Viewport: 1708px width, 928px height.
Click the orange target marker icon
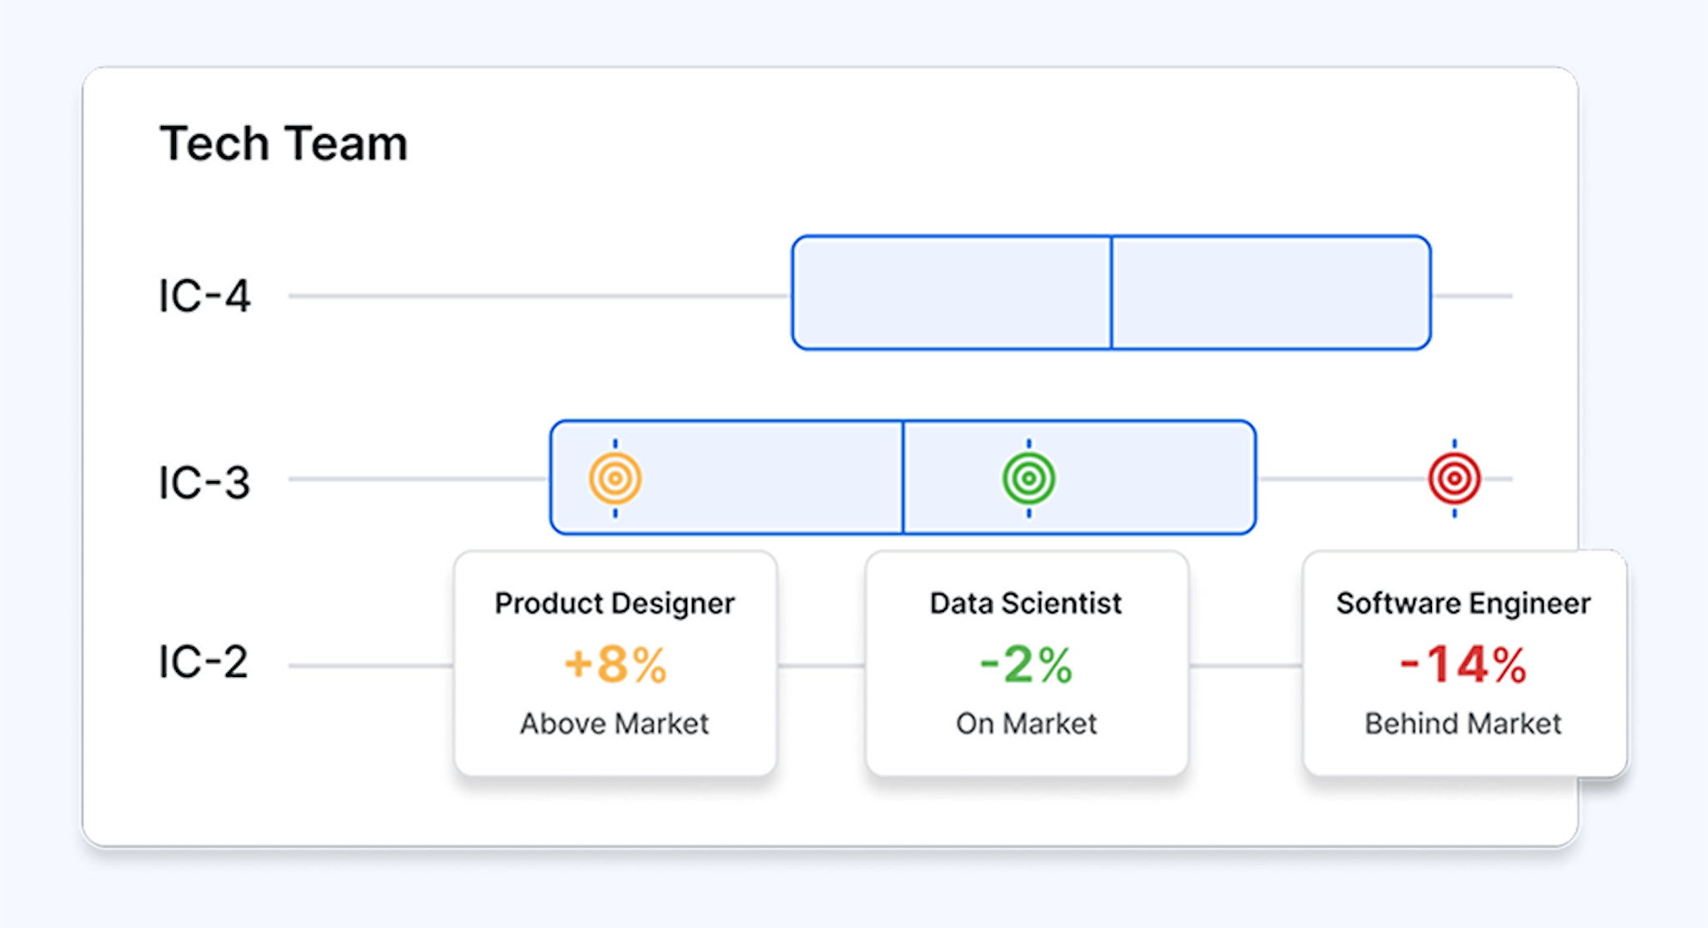tap(615, 479)
